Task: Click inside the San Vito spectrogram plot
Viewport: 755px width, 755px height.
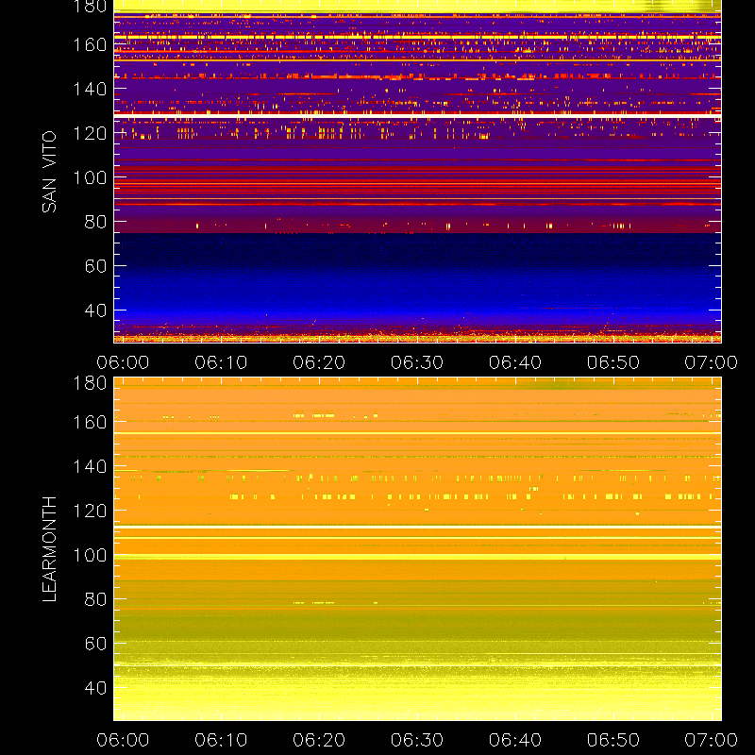Action: [x=417, y=171]
